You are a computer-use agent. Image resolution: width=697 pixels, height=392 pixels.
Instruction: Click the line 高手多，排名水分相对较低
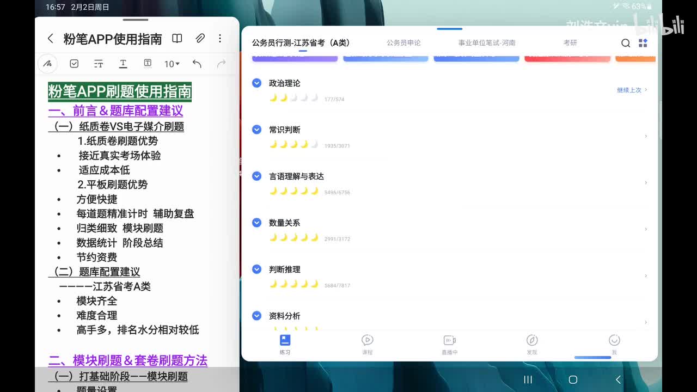(x=138, y=329)
